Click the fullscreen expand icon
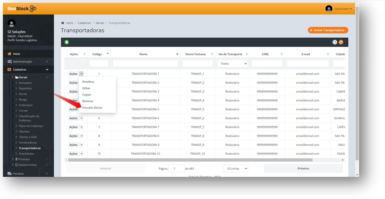 335,42
